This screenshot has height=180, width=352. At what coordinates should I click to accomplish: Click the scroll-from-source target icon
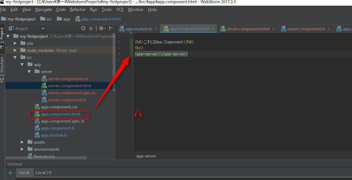(x=83, y=29)
